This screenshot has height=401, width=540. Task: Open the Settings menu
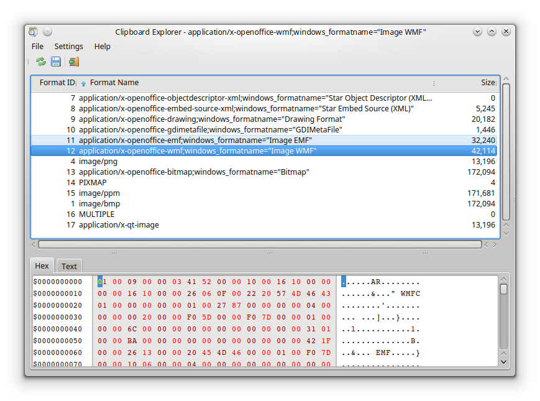68,46
